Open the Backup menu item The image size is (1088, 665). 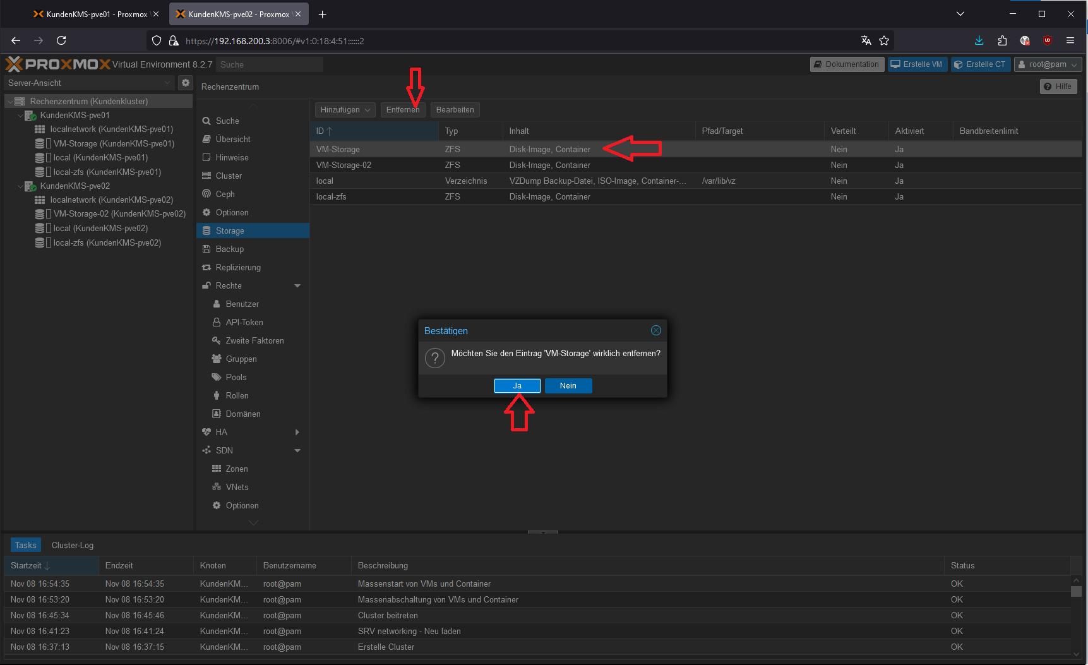(x=229, y=249)
